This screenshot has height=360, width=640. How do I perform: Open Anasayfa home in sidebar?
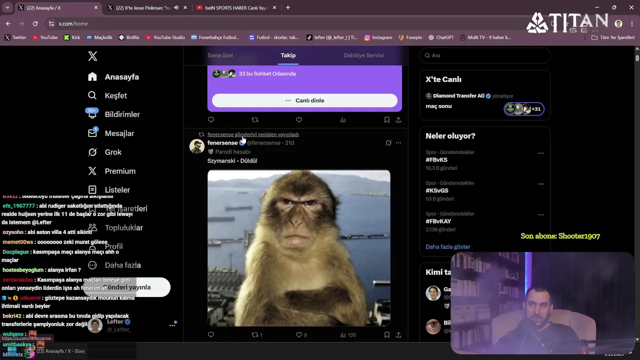coord(113,77)
